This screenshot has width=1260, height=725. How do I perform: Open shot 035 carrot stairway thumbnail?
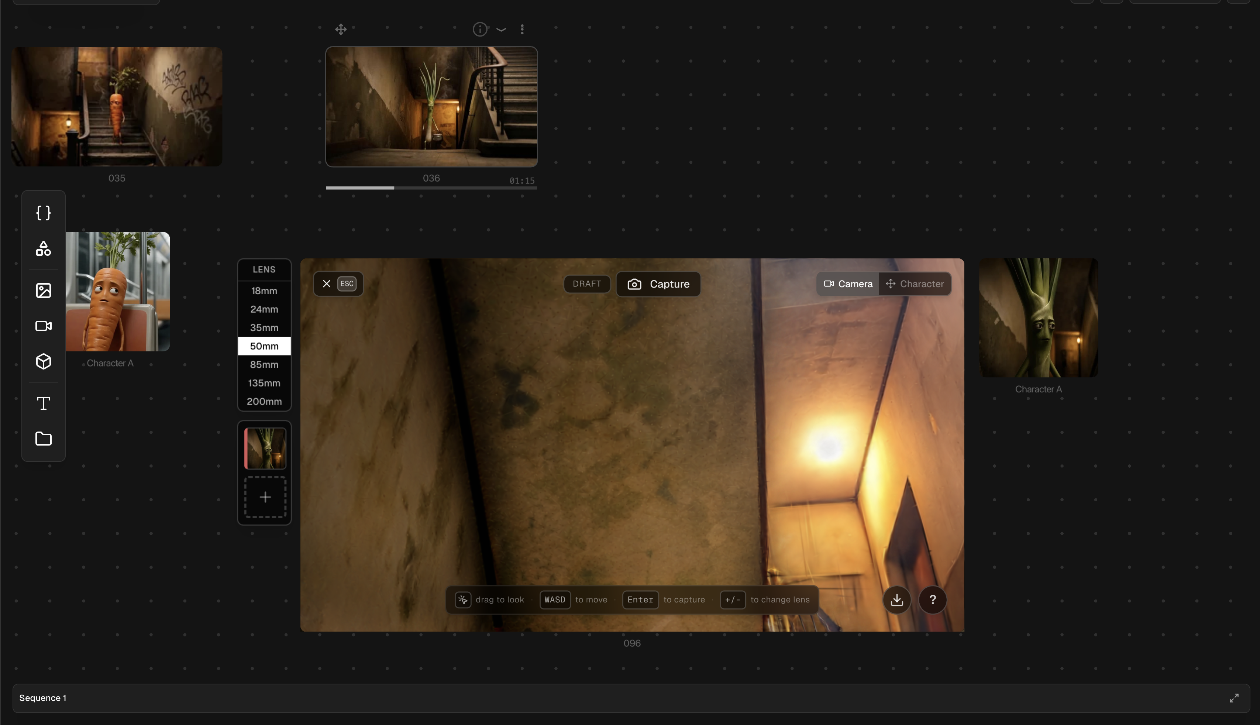click(x=117, y=107)
